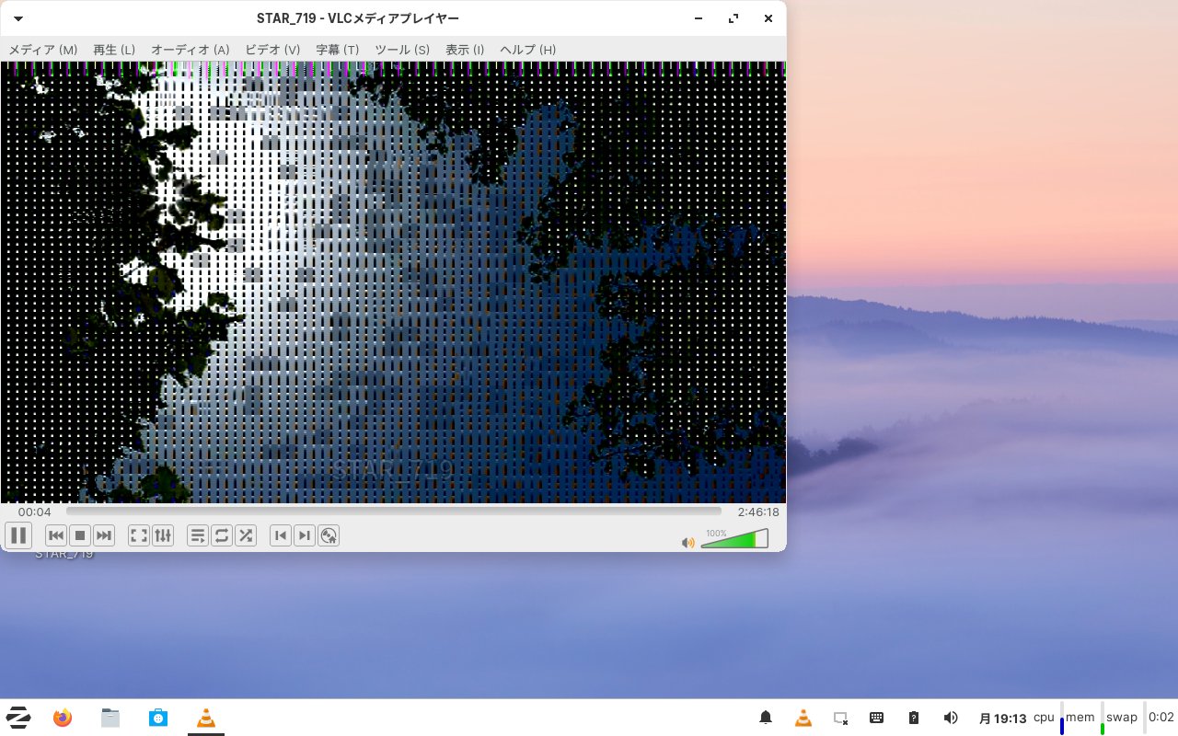The height and width of the screenshot is (736, 1178).
Task: Show the playlist view
Action: (198, 535)
